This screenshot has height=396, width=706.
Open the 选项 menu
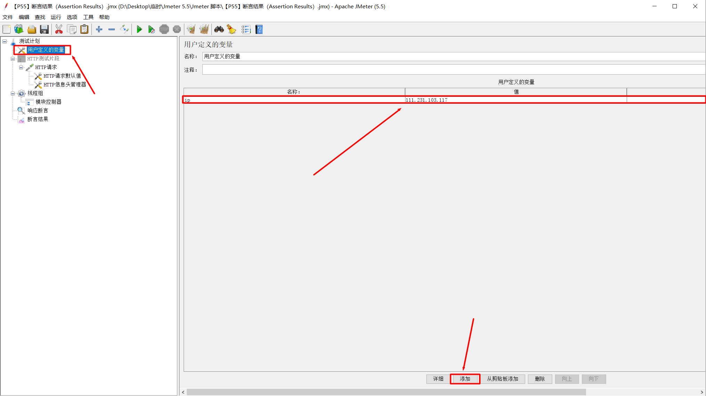click(x=72, y=17)
